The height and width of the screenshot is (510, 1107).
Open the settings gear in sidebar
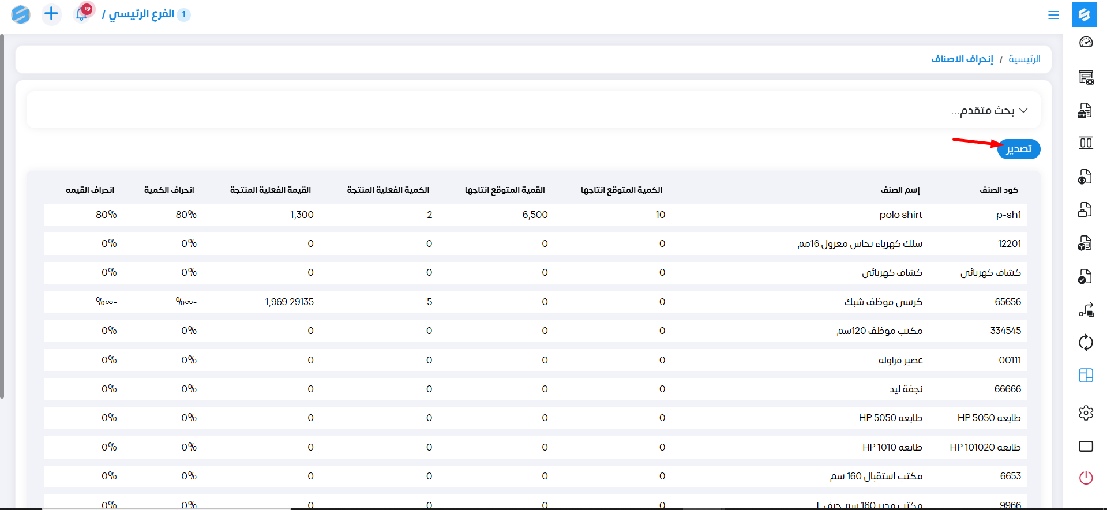click(x=1086, y=412)
